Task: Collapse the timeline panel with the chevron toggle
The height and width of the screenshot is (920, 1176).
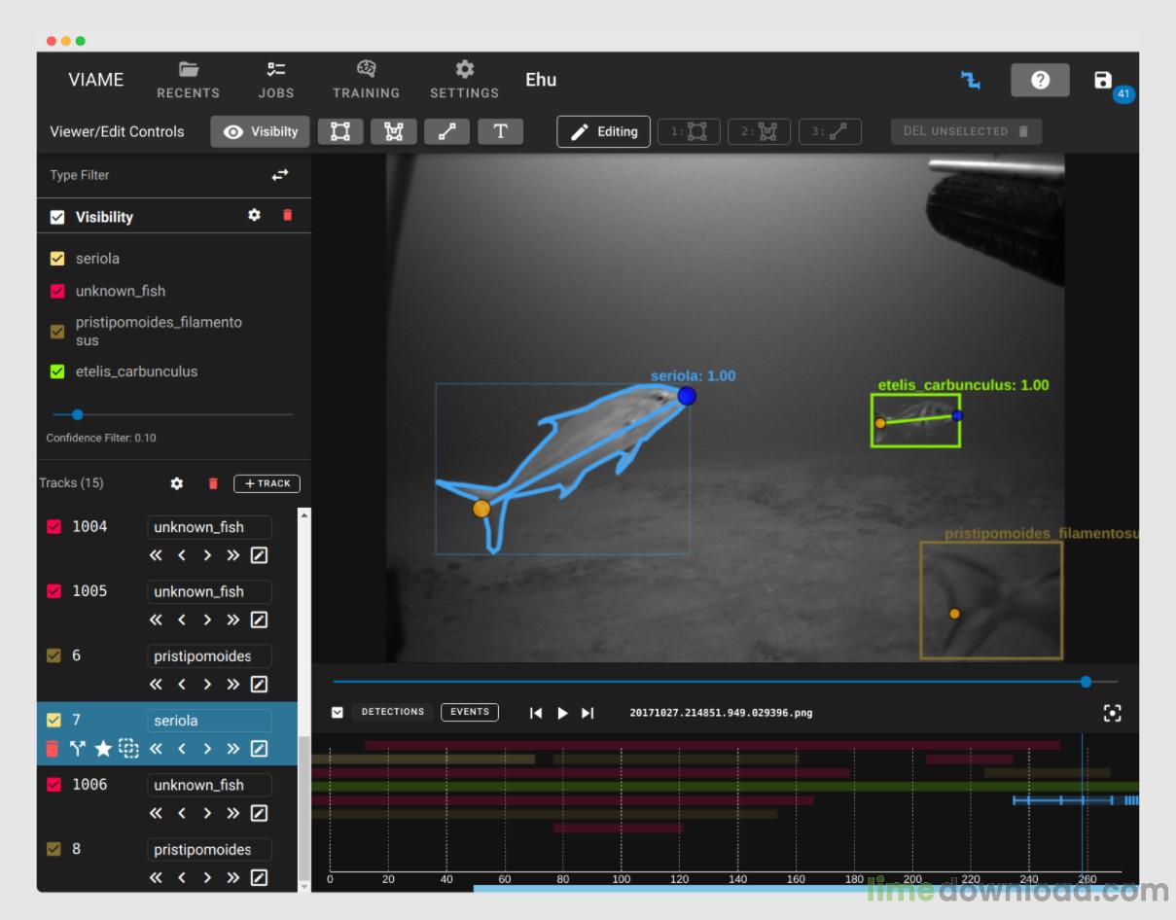Action: coord(338,713)
